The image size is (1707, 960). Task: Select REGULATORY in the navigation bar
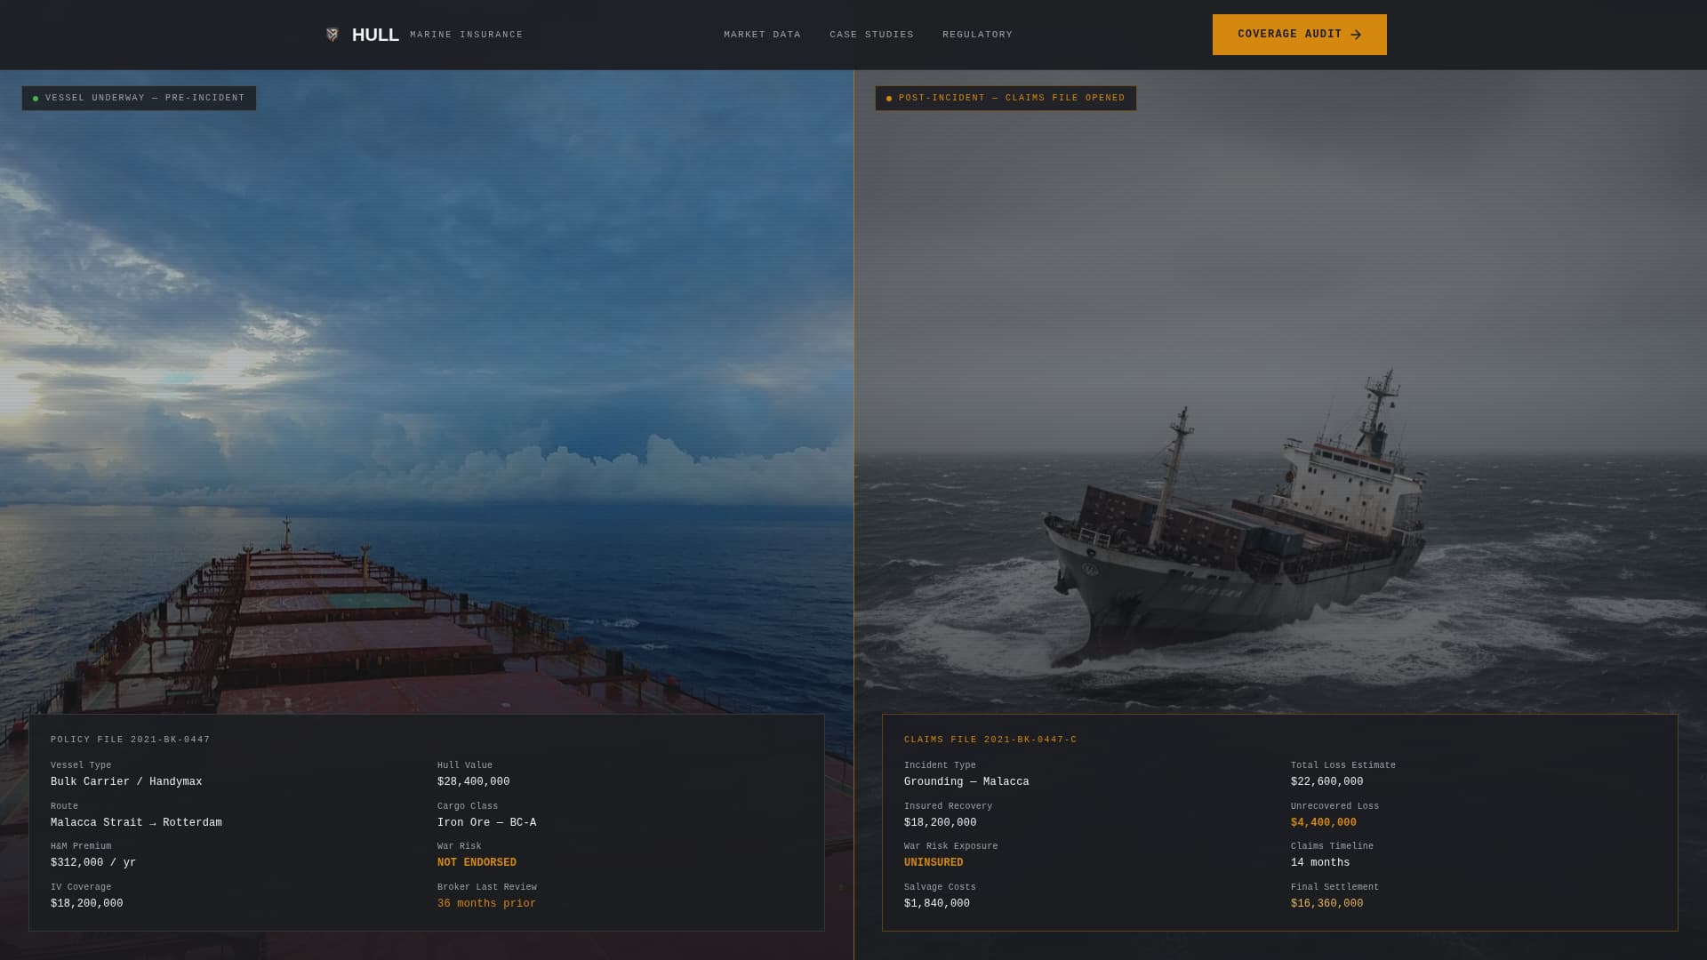click(977, 35)
